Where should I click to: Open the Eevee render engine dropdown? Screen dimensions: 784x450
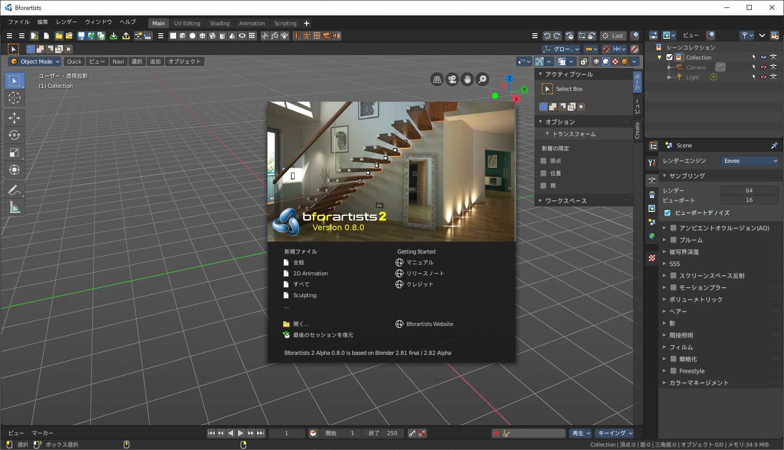pyautogui.click(x=750, y=161)
